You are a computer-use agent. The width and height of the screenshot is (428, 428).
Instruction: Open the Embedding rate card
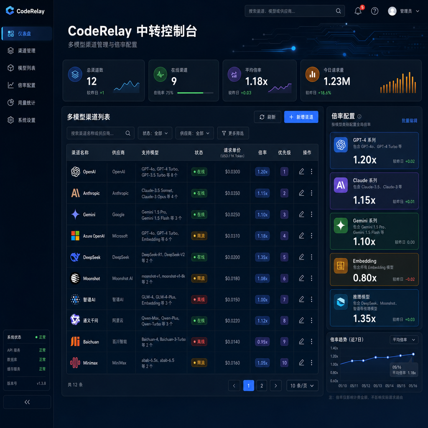pos(374,270)
